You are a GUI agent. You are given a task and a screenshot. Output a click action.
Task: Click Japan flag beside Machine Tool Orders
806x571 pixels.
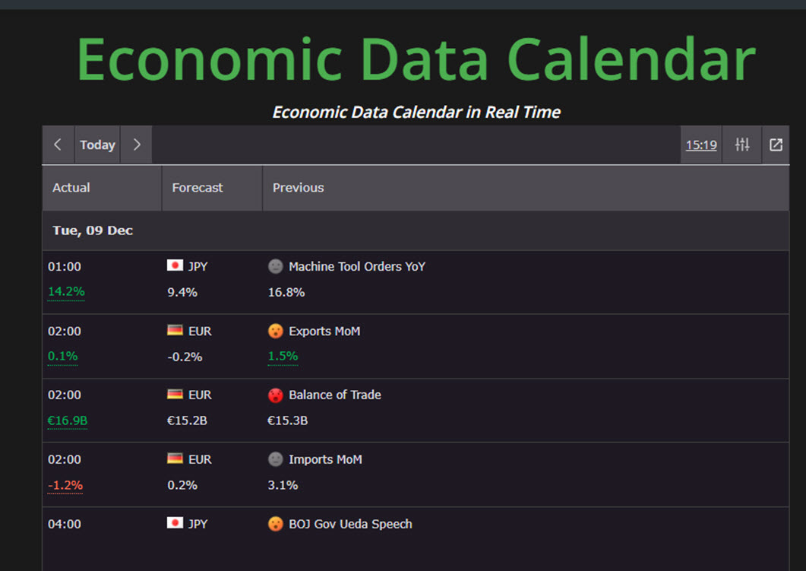[x=175, y=266]
